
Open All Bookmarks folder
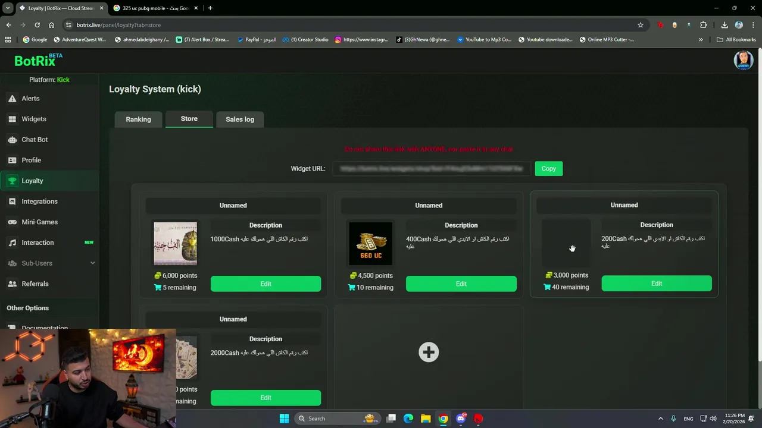tap(736, 40)
